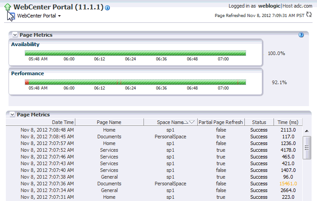
Task: Click the scrollbar up arrow of the table
Action: pyautogui.click(x=307, y=131)
